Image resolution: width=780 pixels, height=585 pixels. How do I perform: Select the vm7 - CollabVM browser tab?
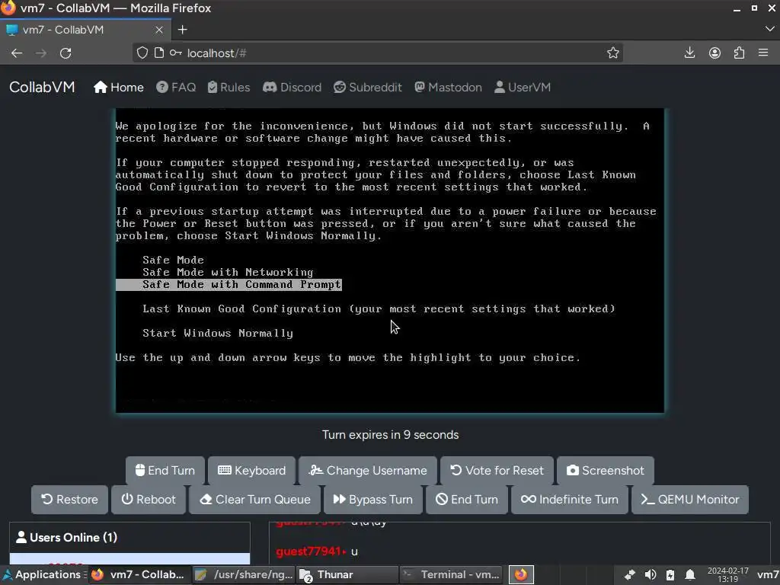[x=85, y=30]
